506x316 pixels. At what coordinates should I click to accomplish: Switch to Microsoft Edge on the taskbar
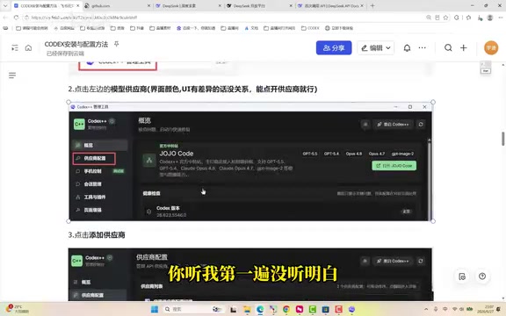point(260,309)
